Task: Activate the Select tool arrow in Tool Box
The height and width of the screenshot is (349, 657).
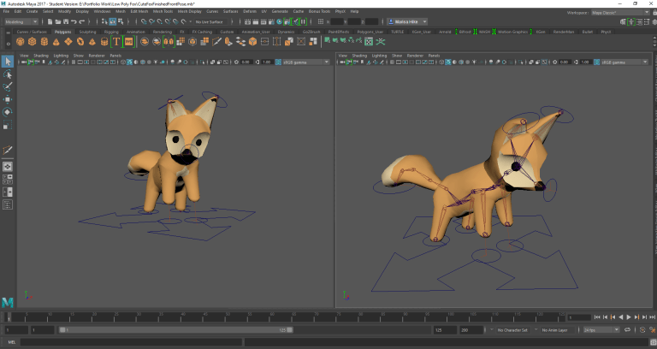Action: tap(7, 62)
